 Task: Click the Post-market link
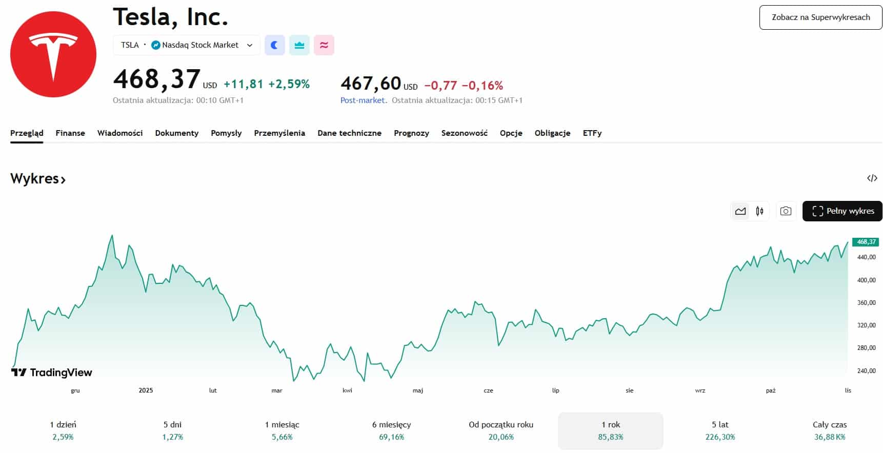(x=363, y=100)
